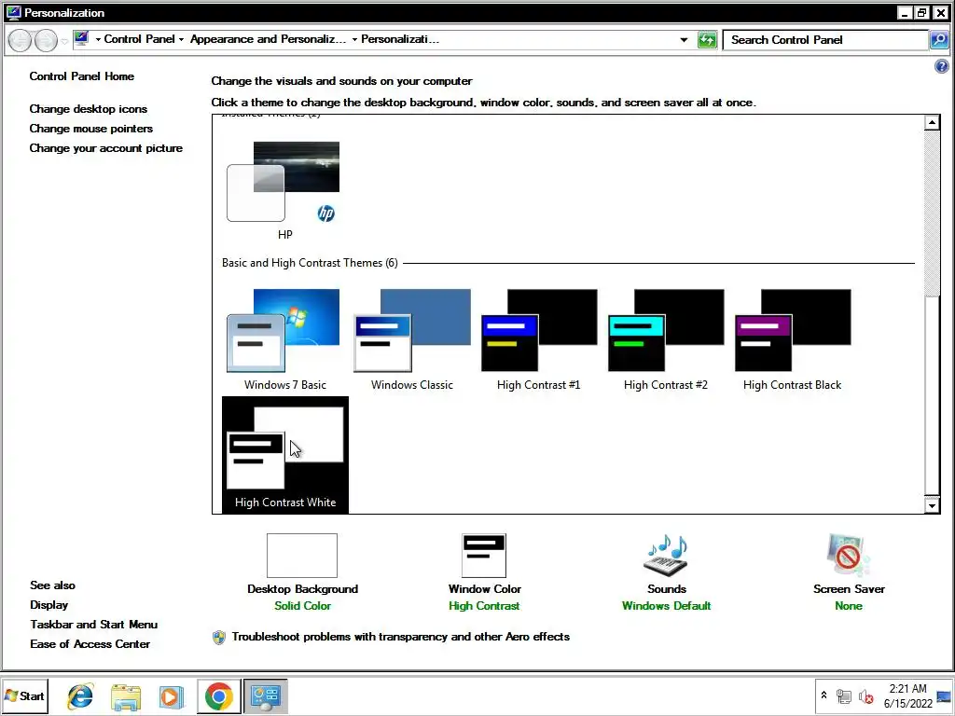Image resolution: width=955 pixels, height=716 pixels.
Task: Click the tray monitor icon
Action: [944, 696]
